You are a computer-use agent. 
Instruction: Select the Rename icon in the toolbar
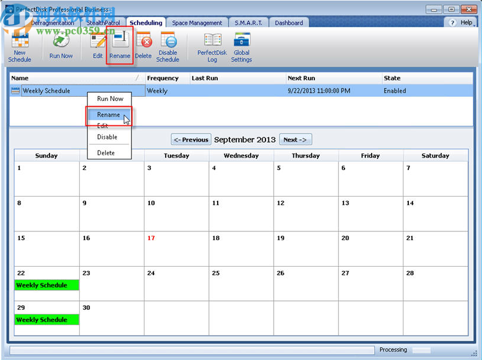click(120, 47)
